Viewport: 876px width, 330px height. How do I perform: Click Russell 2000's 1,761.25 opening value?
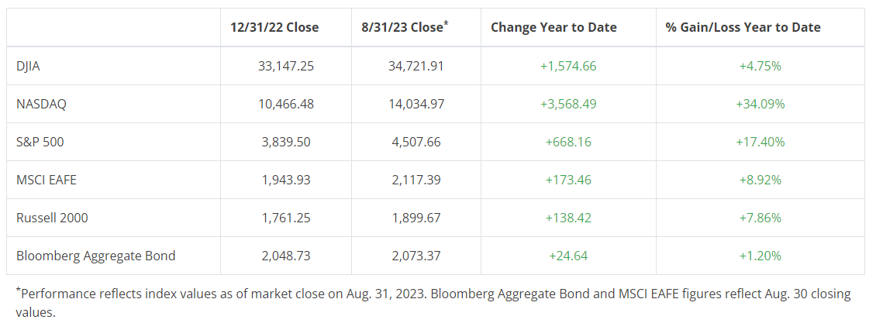tap(285, 218)
